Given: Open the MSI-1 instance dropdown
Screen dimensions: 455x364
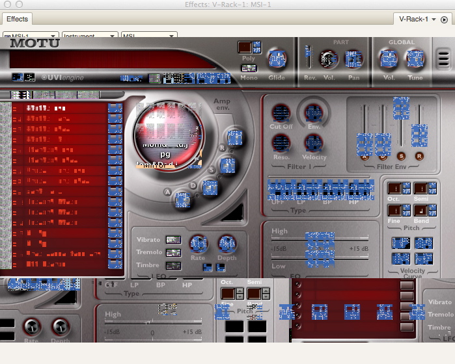Looking at the screenshot, I should tap(31, 35).
